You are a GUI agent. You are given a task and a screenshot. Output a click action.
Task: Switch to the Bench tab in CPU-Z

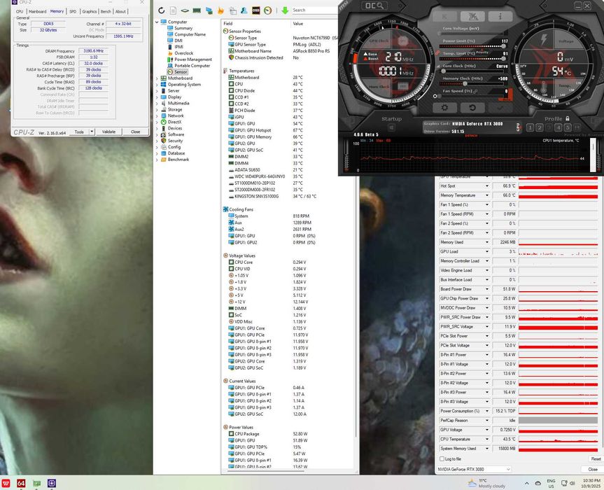(106, 12)
